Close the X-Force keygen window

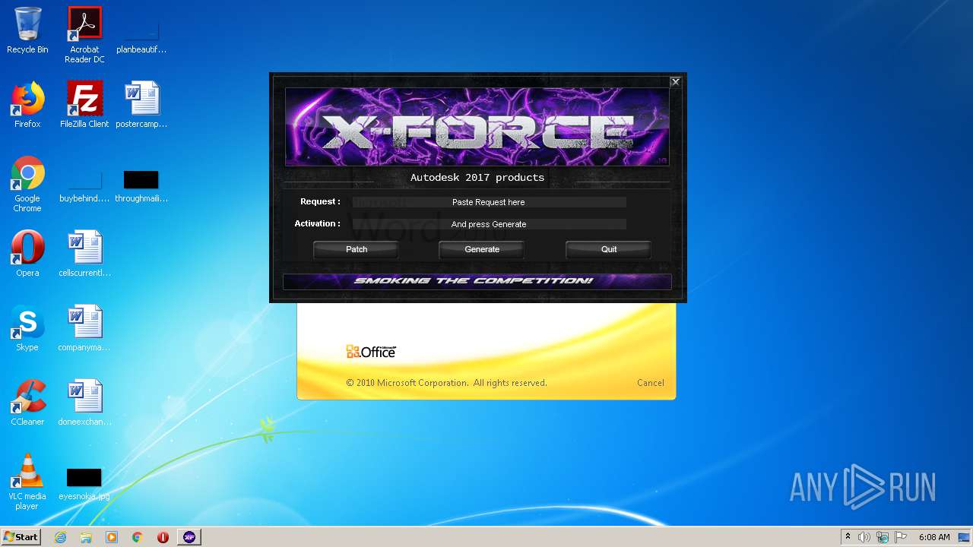tap(675, 81)
